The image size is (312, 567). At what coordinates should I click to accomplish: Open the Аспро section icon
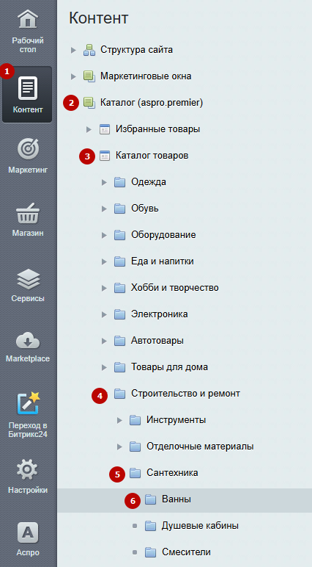point(28,533)
